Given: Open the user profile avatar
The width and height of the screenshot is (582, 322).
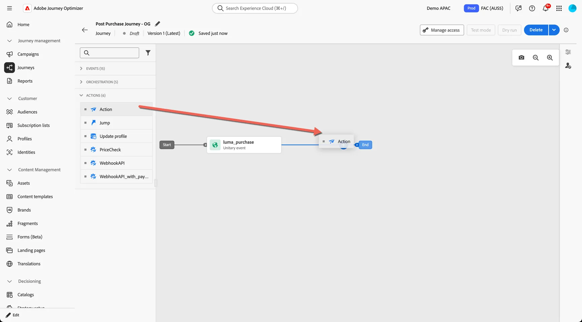Looking at the screenshot, I should pyautogui.click(x=573, y=8).
